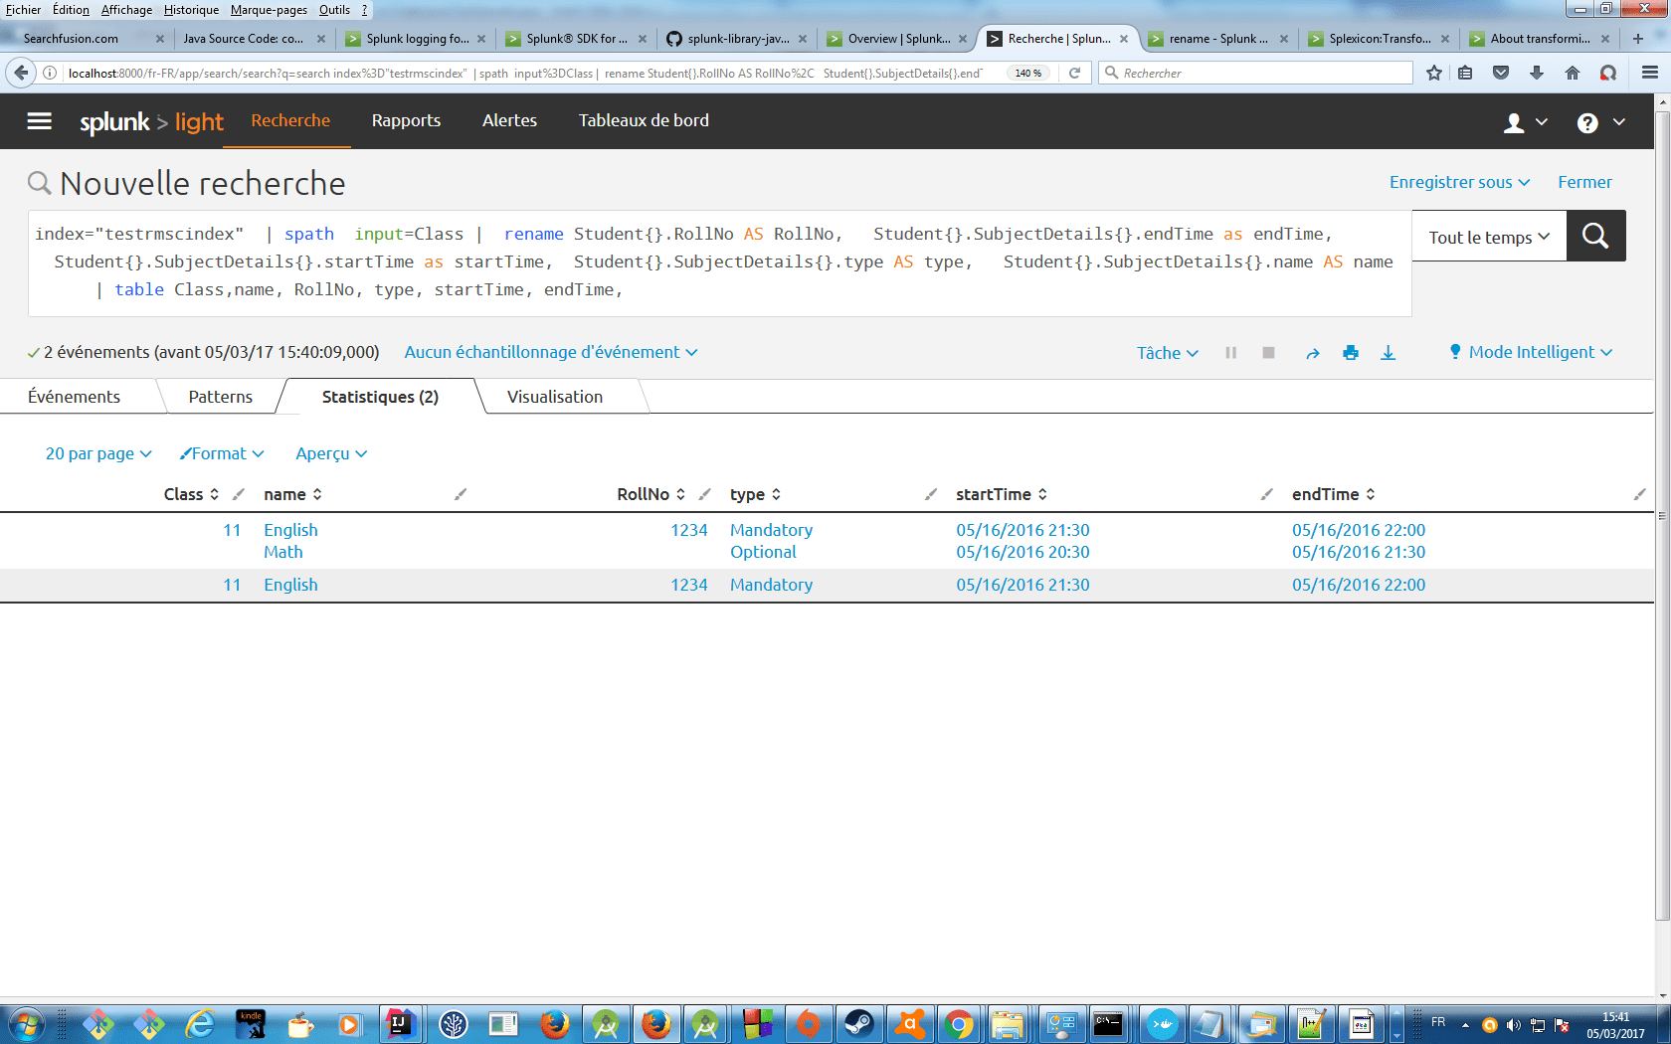Open the Splunk hamburger navigation menu

pyautogui.click(x=39, y=120)
